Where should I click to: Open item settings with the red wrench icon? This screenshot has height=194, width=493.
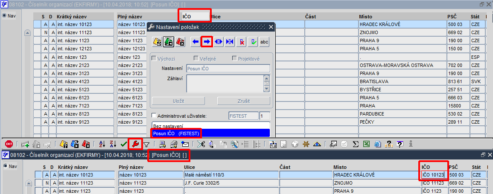135,144
